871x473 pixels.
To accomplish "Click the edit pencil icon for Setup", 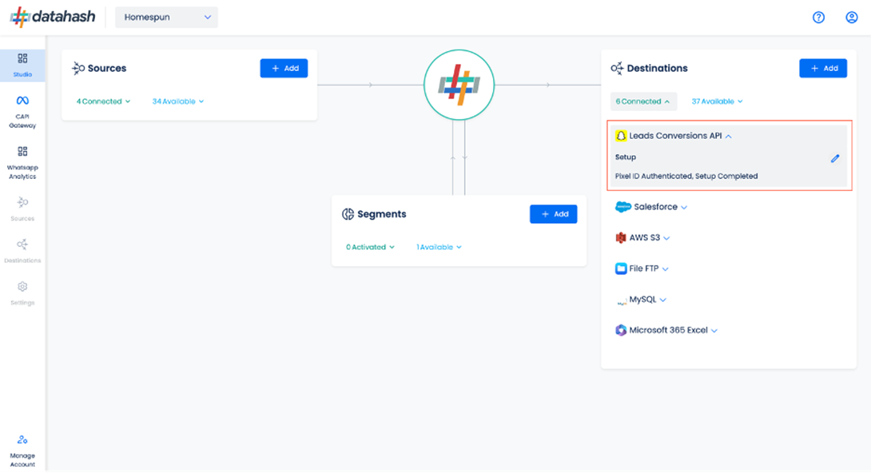I will point(835,158).
